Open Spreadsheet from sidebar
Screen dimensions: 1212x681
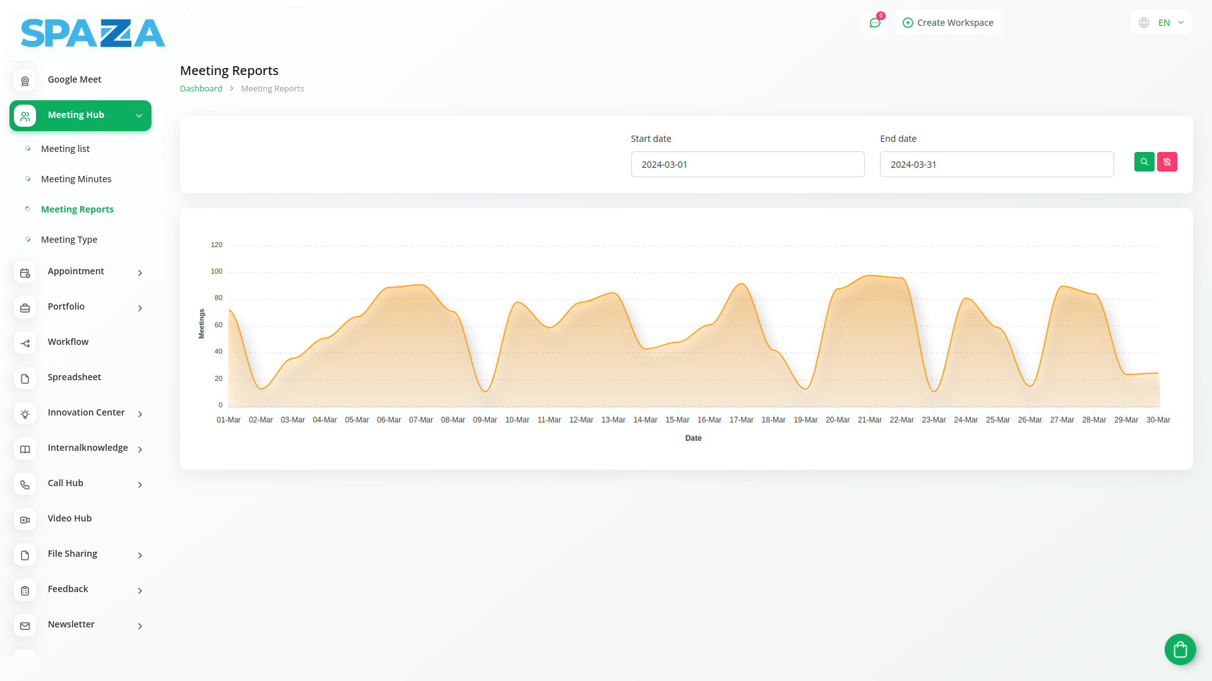coord(74,377)
